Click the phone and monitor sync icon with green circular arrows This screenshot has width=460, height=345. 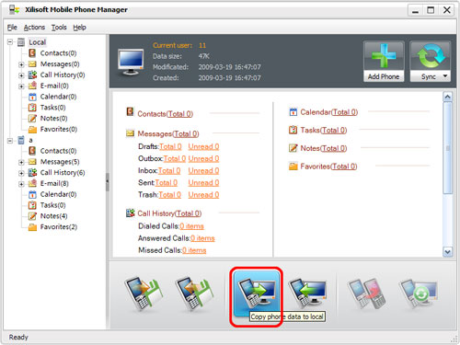pos(418,293)
